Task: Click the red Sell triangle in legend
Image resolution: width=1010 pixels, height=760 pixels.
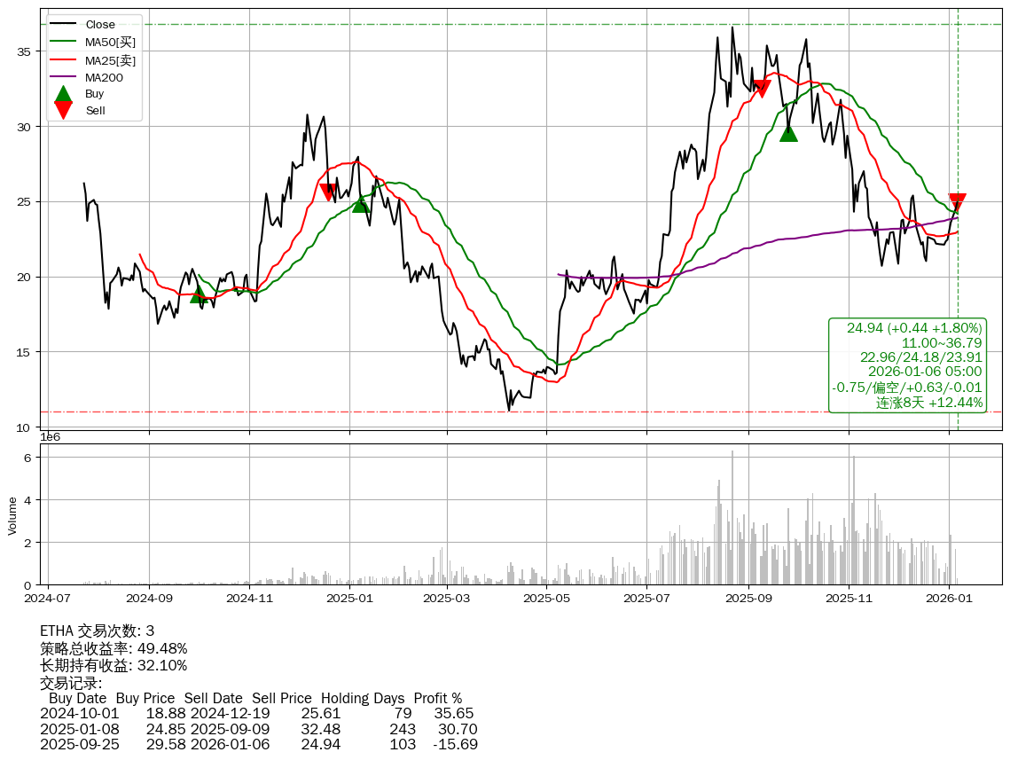Action: (63, 110)
